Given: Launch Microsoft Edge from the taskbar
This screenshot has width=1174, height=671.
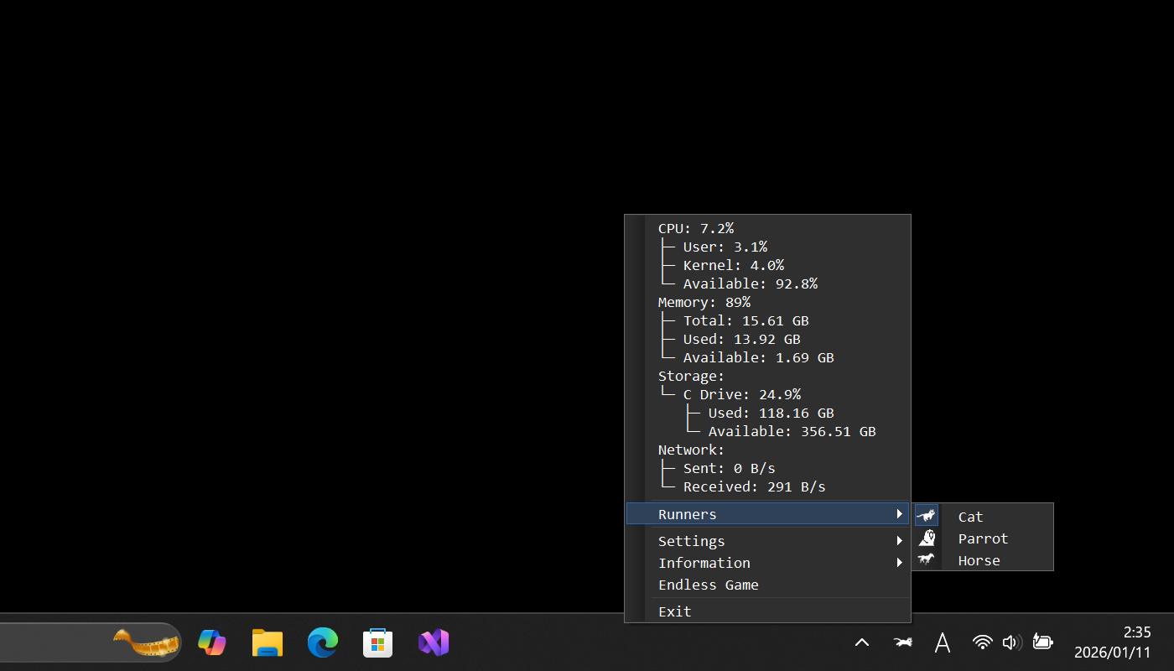Looking at the screenshot, I should [x=322, y=642].
